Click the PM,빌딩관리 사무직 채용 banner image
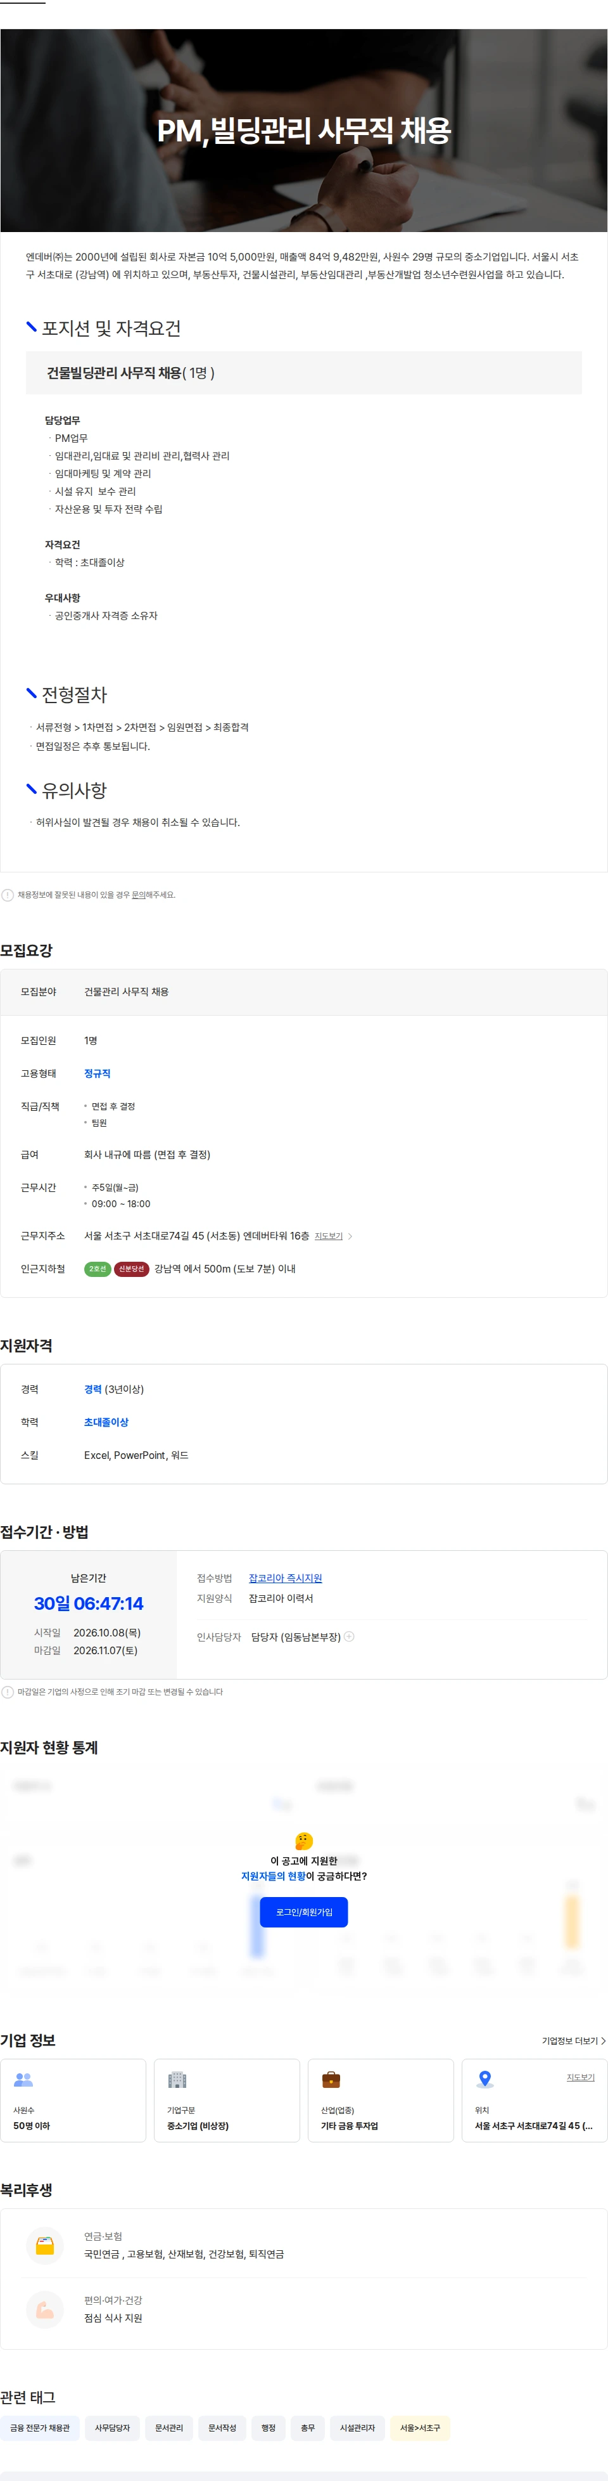 pos(304,130)
